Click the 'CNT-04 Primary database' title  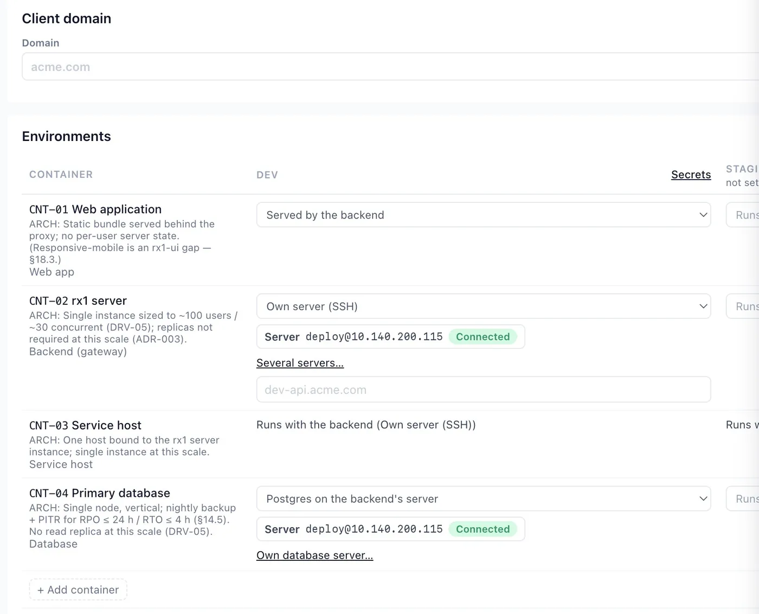[100, 493]
